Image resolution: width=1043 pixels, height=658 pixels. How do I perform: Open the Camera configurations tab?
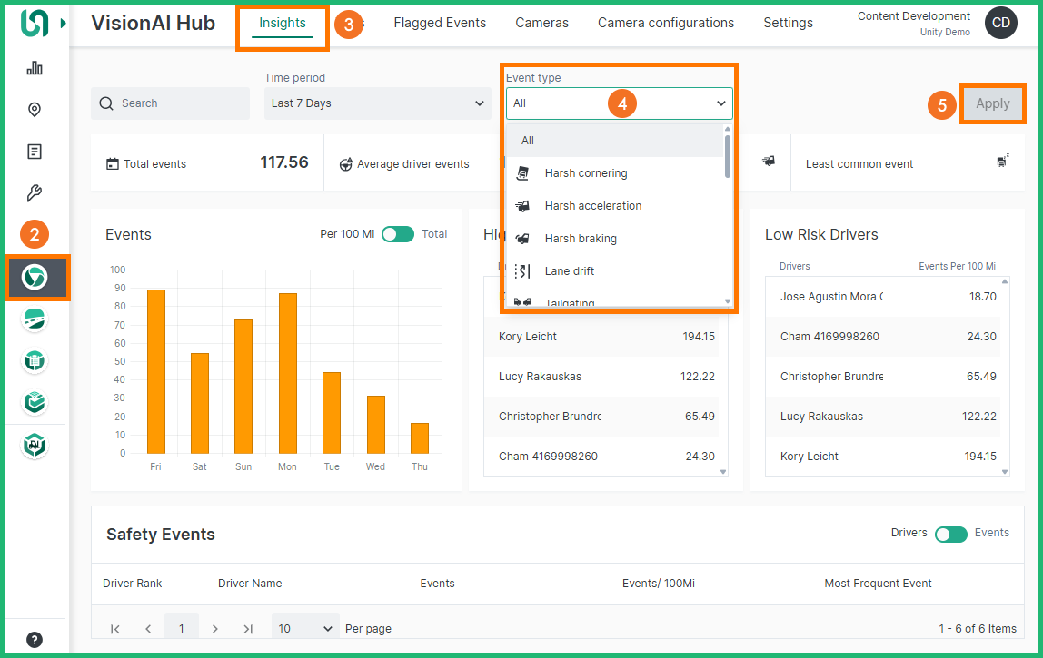[x=665, y=23]
